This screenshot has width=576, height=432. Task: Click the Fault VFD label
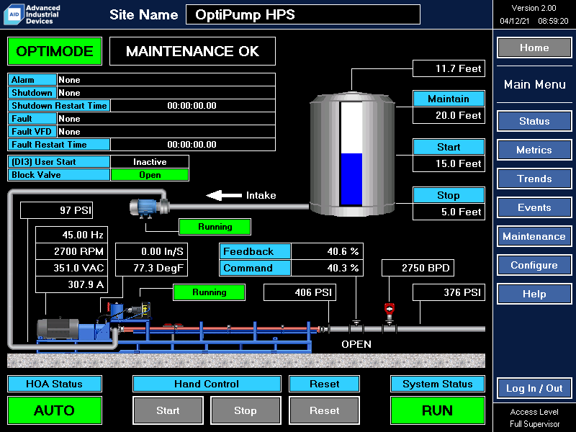pyautogui.click(x=32, y=132)
